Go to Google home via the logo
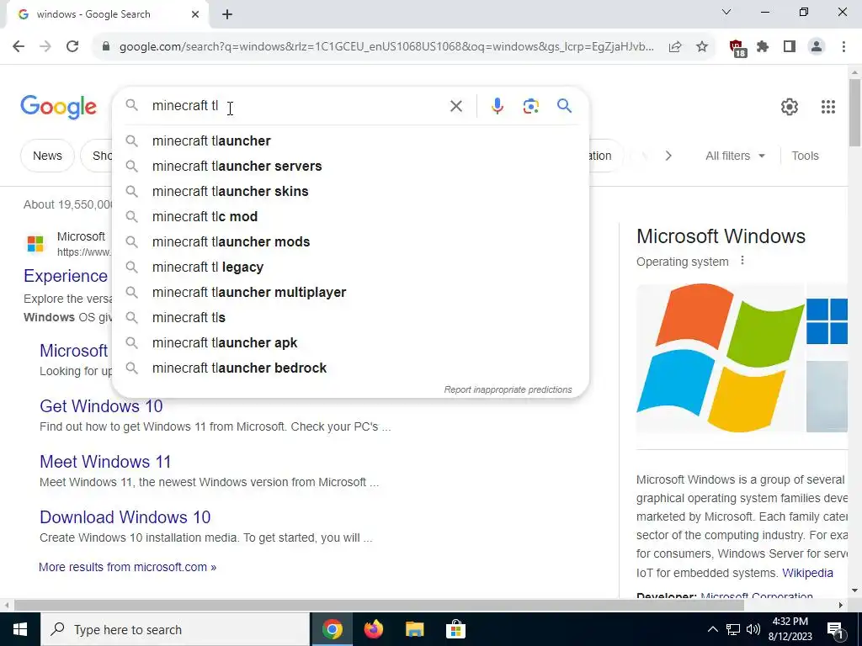This screenshot has height=646, width=862. [58, 107]
